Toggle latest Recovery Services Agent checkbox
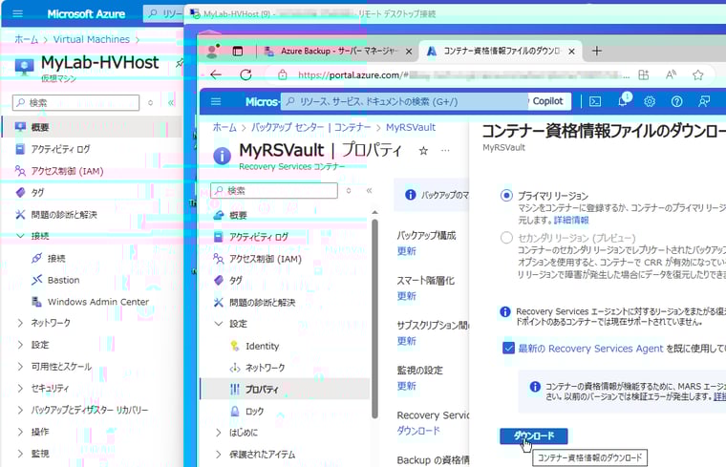Screen dimensions: 726x467 pyautogui.click(x=508, y=348)
